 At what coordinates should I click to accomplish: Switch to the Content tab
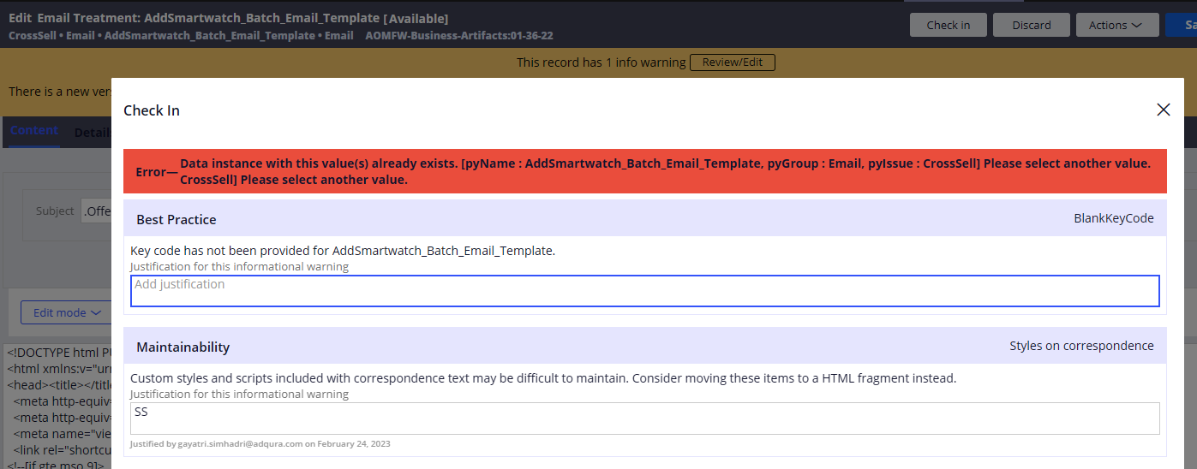(x=34, y=131)
